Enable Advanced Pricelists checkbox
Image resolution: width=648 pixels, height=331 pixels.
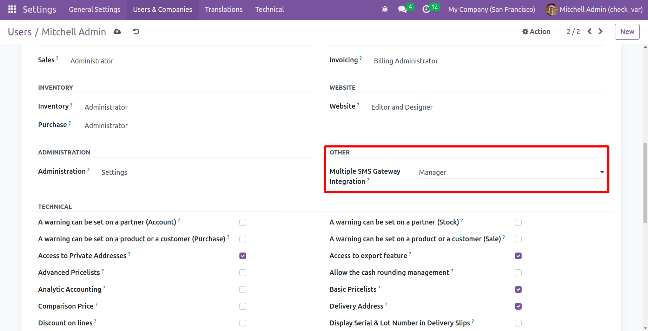pyautogui.click(x=243, y=273)
